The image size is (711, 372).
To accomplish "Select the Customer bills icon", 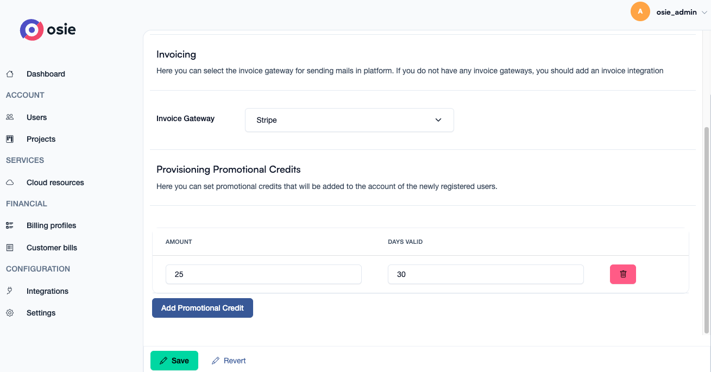I will pos(10,247).
